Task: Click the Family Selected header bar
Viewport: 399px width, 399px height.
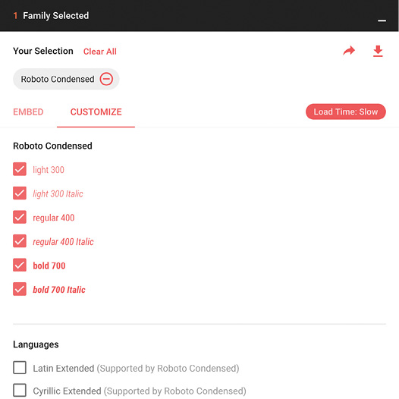Action: click(x=199, y=15)
